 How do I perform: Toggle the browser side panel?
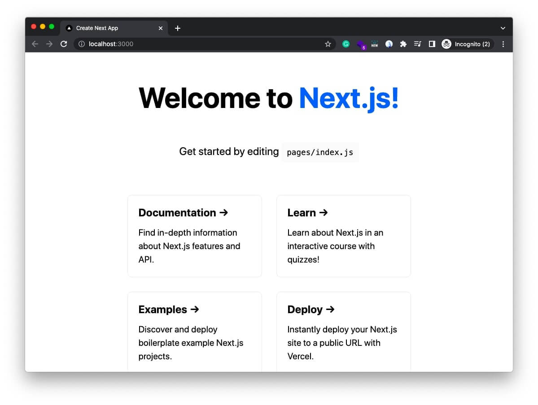click(x=432, y=44)
